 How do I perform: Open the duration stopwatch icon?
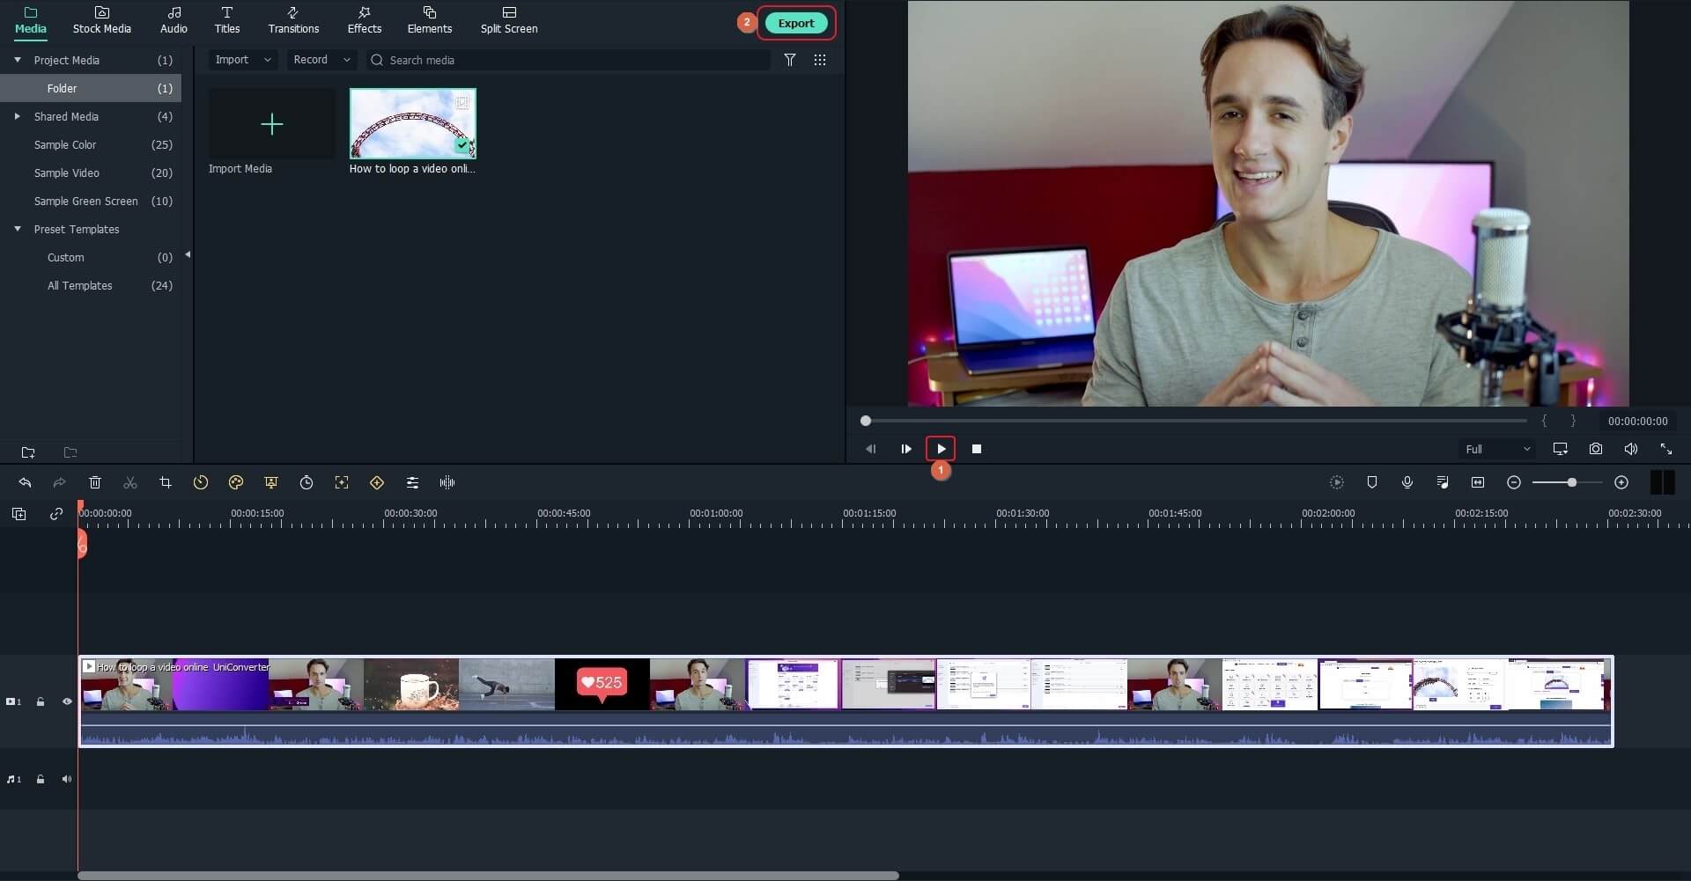306,482
